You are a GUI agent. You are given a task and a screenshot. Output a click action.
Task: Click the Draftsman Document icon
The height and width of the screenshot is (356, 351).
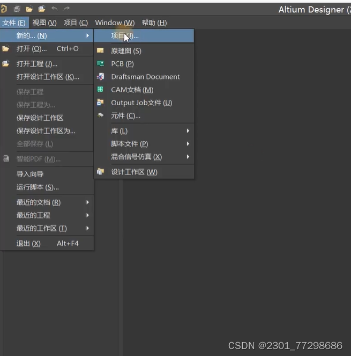tap(100, 76)
